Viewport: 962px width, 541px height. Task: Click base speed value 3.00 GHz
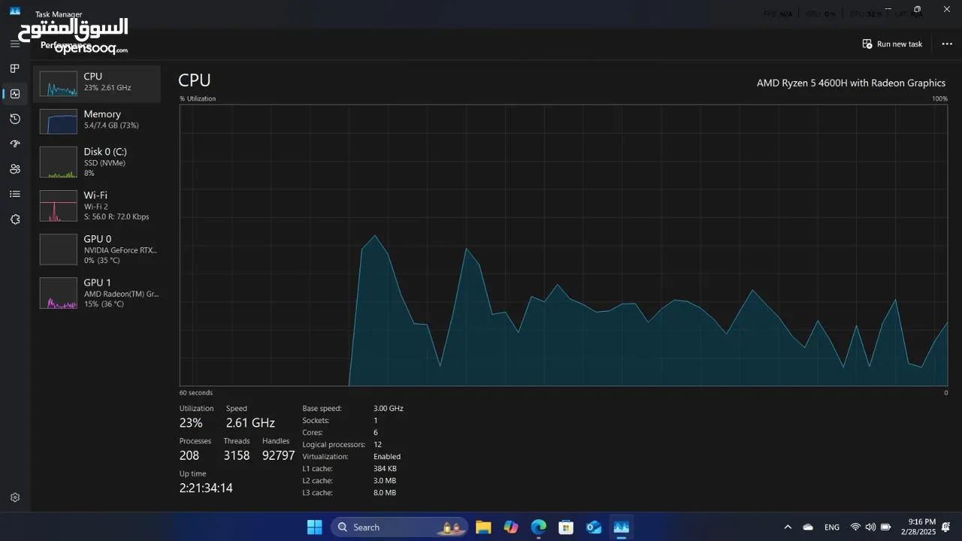[388, 409]
